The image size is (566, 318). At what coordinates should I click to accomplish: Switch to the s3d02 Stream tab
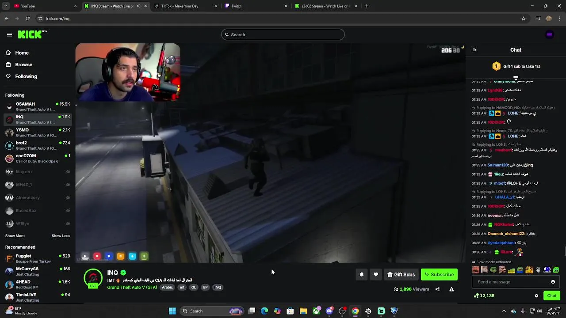[x=326, y=6]
